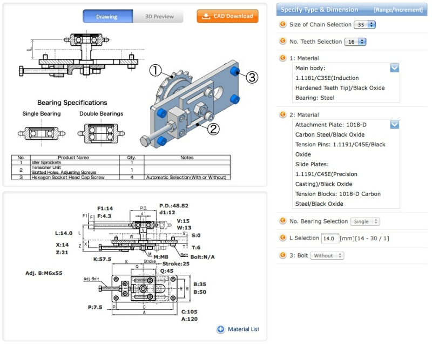Viewport: 432px width, 345px height.
Task: Click the Q:45 dimension value
Action: tap(167, 271)
